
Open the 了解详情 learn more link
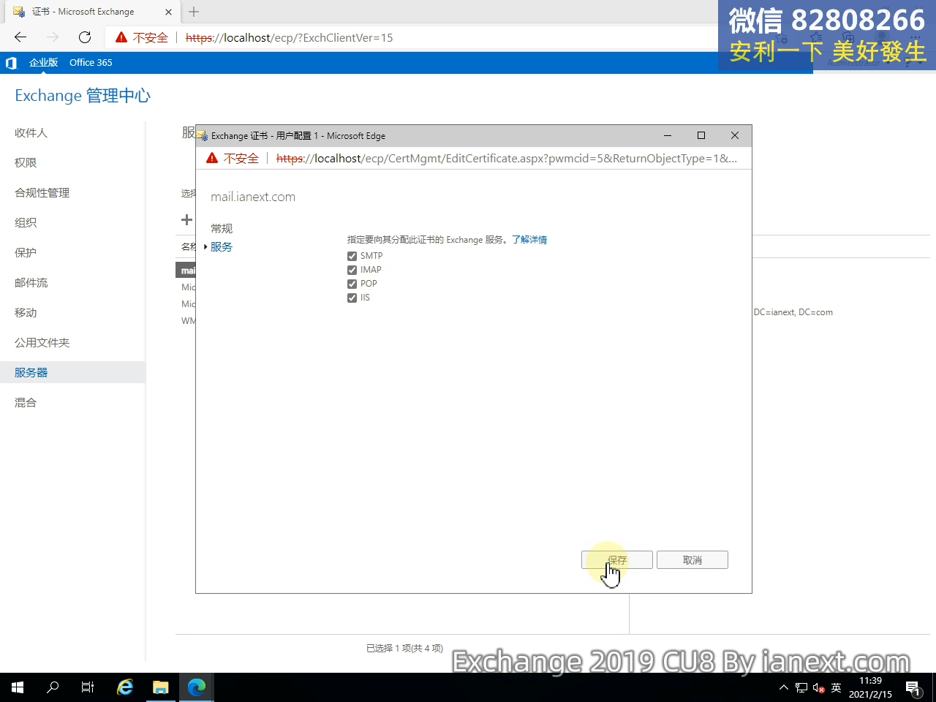click(529, 240)
